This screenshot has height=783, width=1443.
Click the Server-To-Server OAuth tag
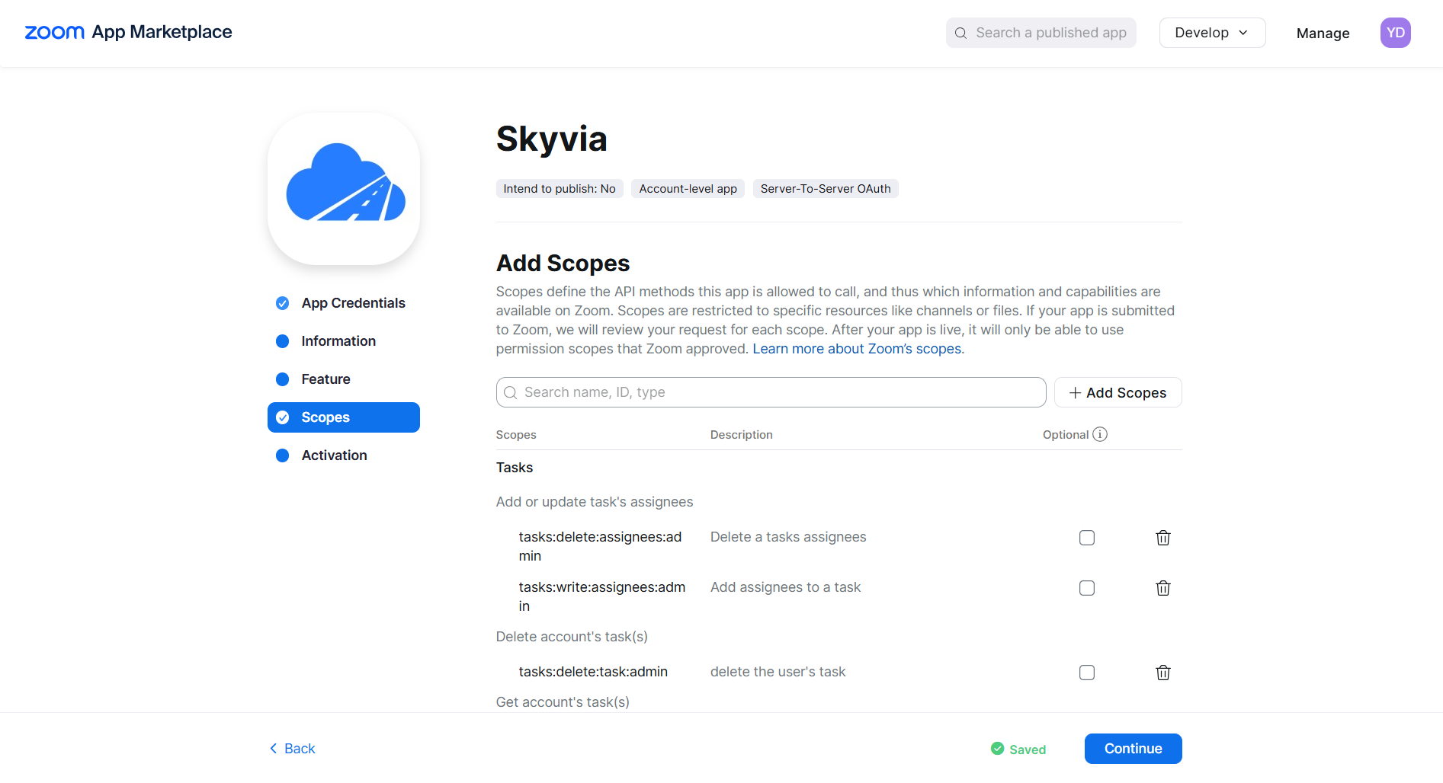[826, 189]
